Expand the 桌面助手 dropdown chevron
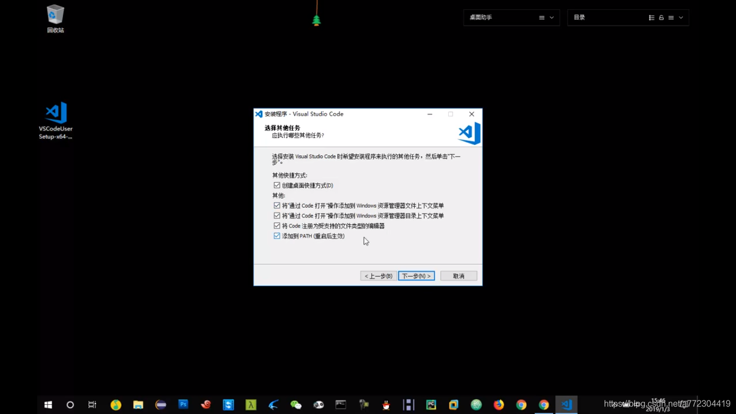Screen dimensions: 736x414 pyautogui.click(x=552, y=18)
